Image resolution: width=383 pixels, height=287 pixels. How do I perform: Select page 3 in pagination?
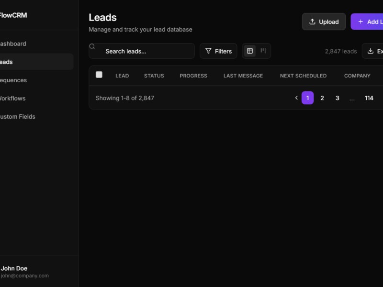pos(337,98)
